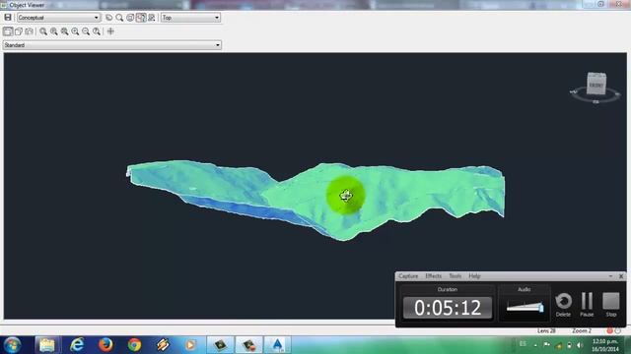This screenshot has width=631, height=354.
Task: Click the Action Center flag icon
Action: (546, 344)
